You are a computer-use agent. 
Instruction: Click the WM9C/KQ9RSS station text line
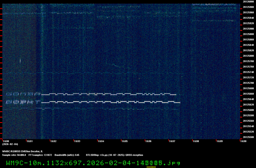pos(22,151)
